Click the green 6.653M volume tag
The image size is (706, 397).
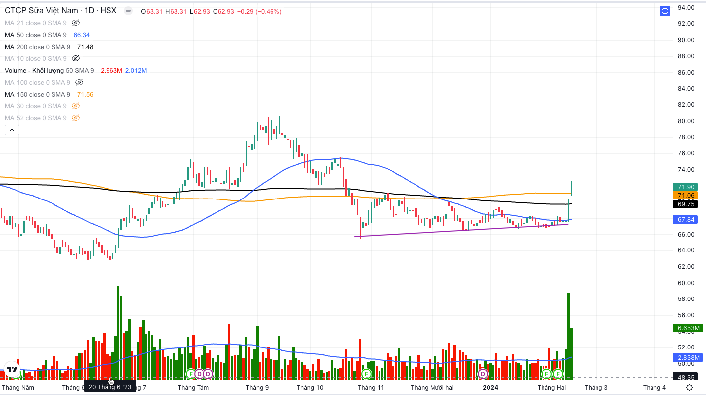pyautogui.click(x=687, y=328)
